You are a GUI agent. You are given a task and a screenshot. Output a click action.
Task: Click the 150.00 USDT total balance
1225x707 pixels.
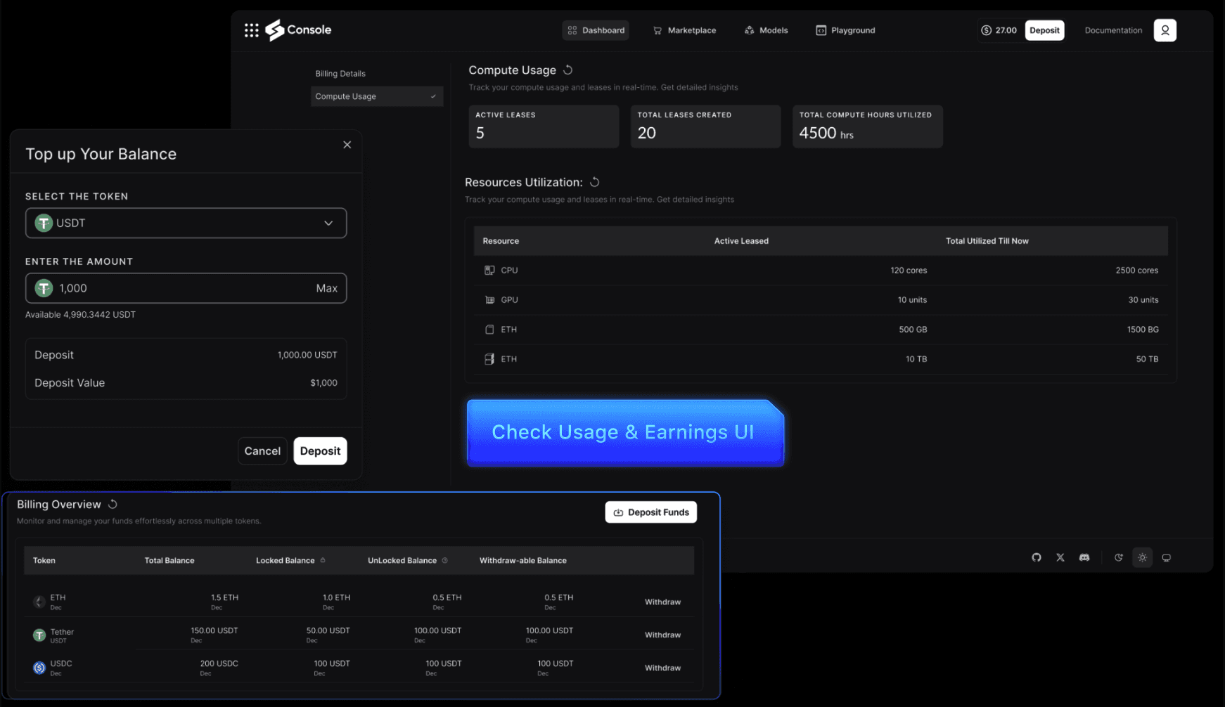click(x=214, y=630)
